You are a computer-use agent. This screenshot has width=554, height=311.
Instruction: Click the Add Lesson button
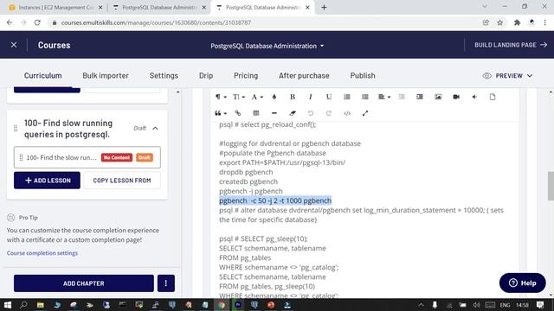(47, 181)
